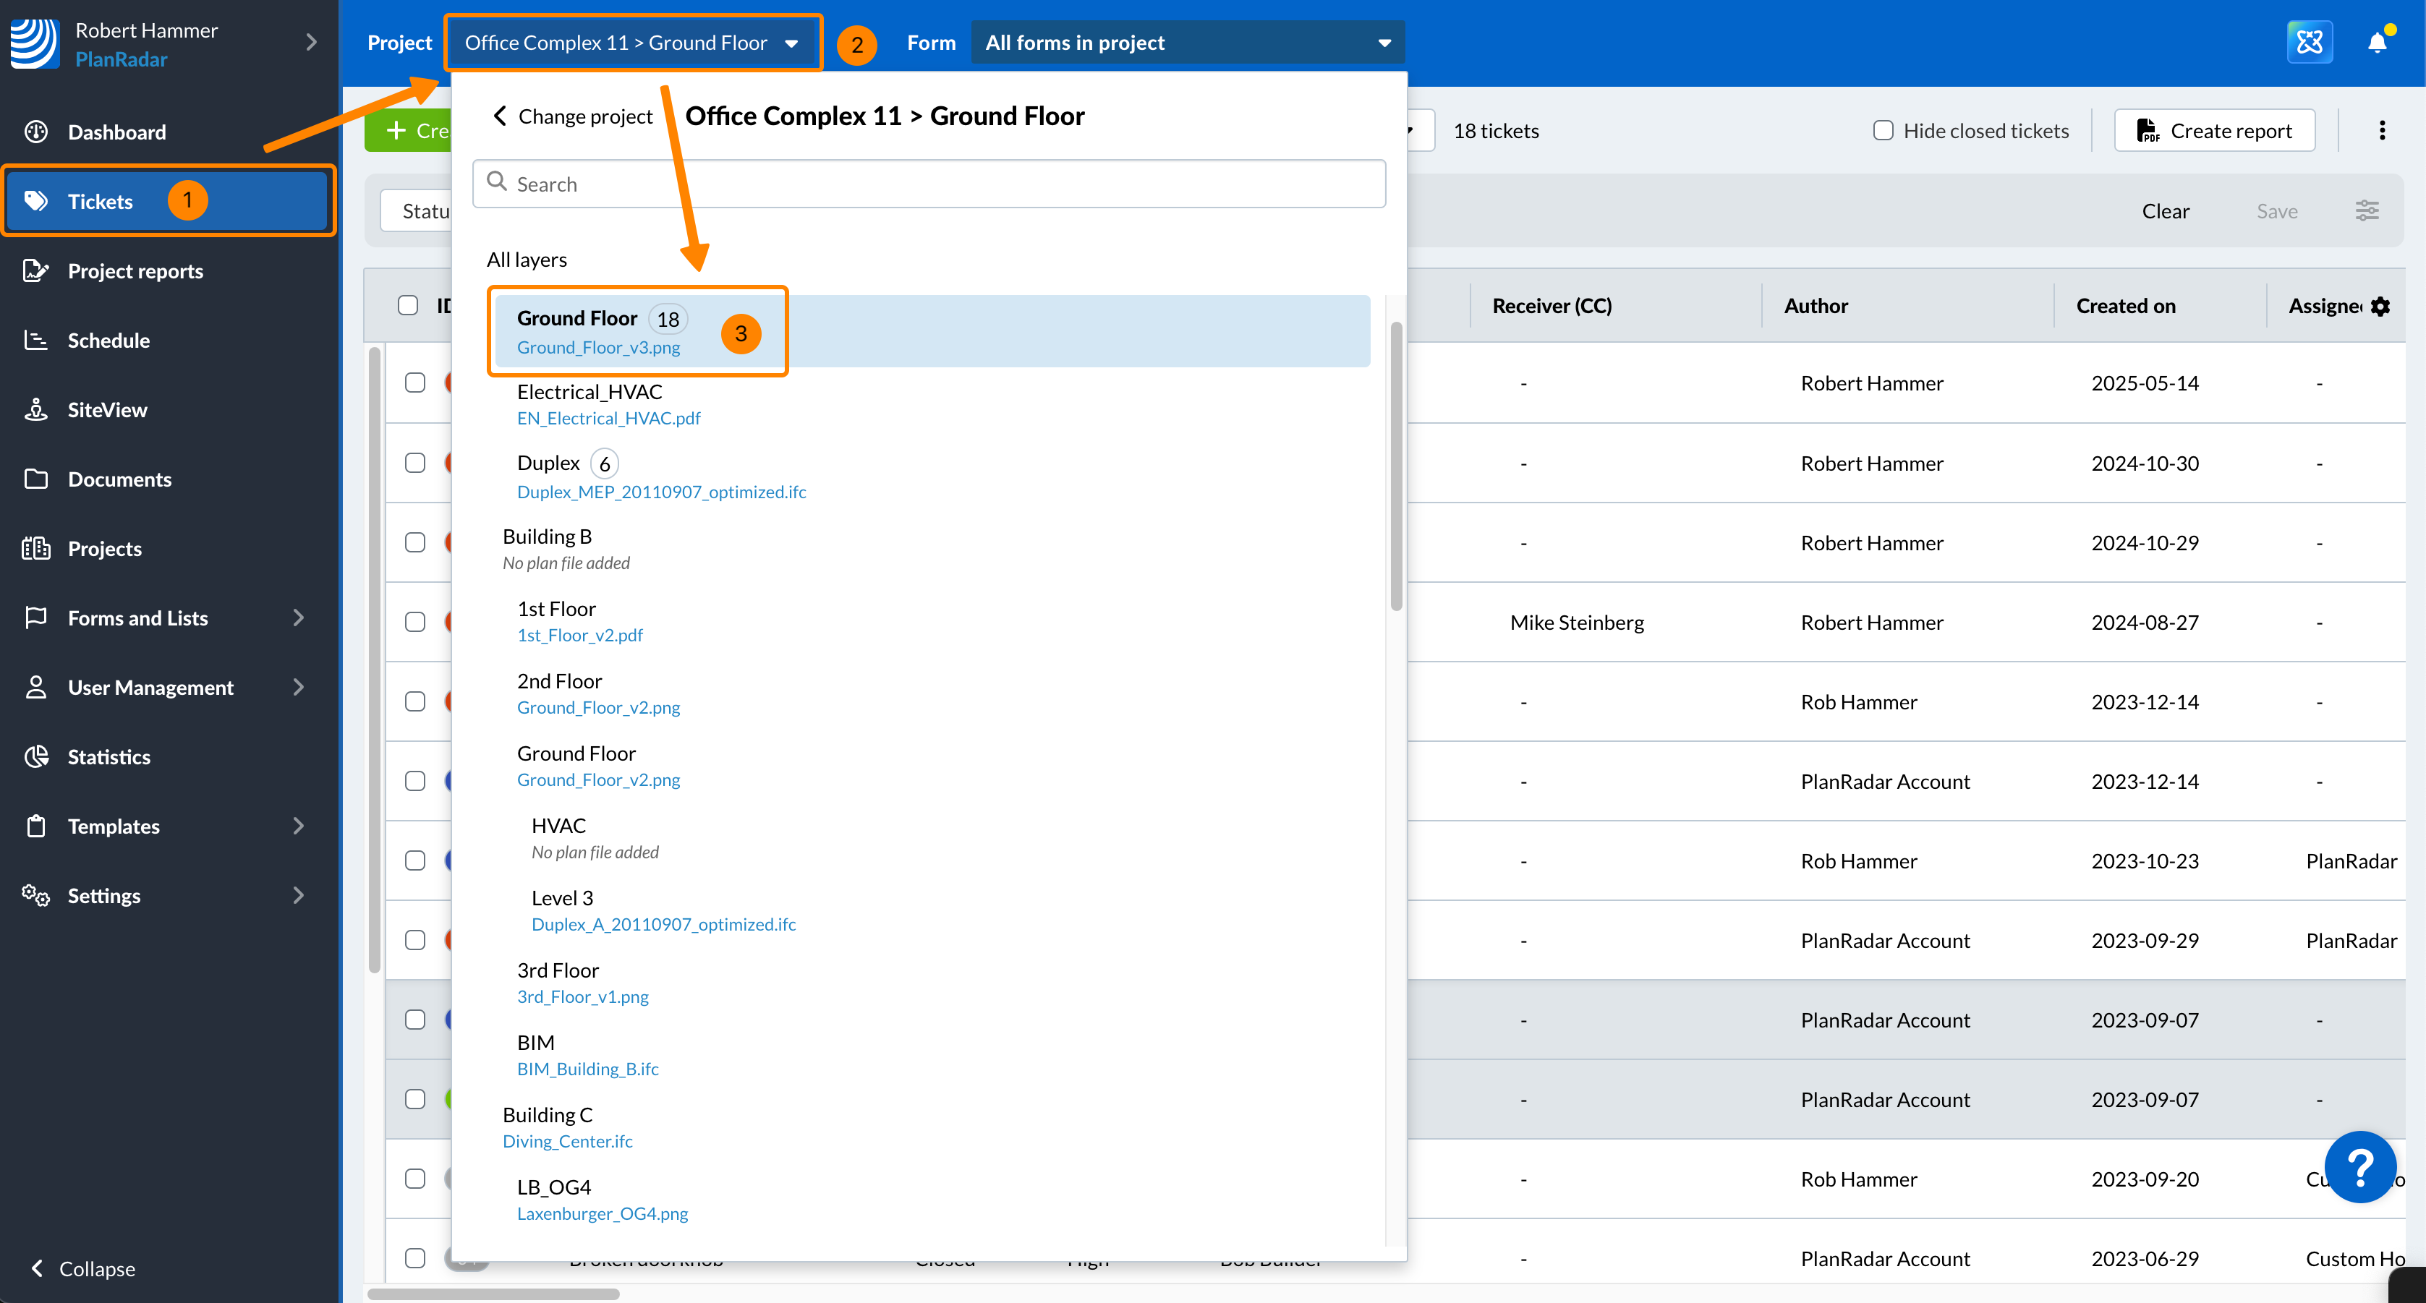2426x1303 pixels.
Task: Click Change project back link
Action: click(x=573, y=116)
